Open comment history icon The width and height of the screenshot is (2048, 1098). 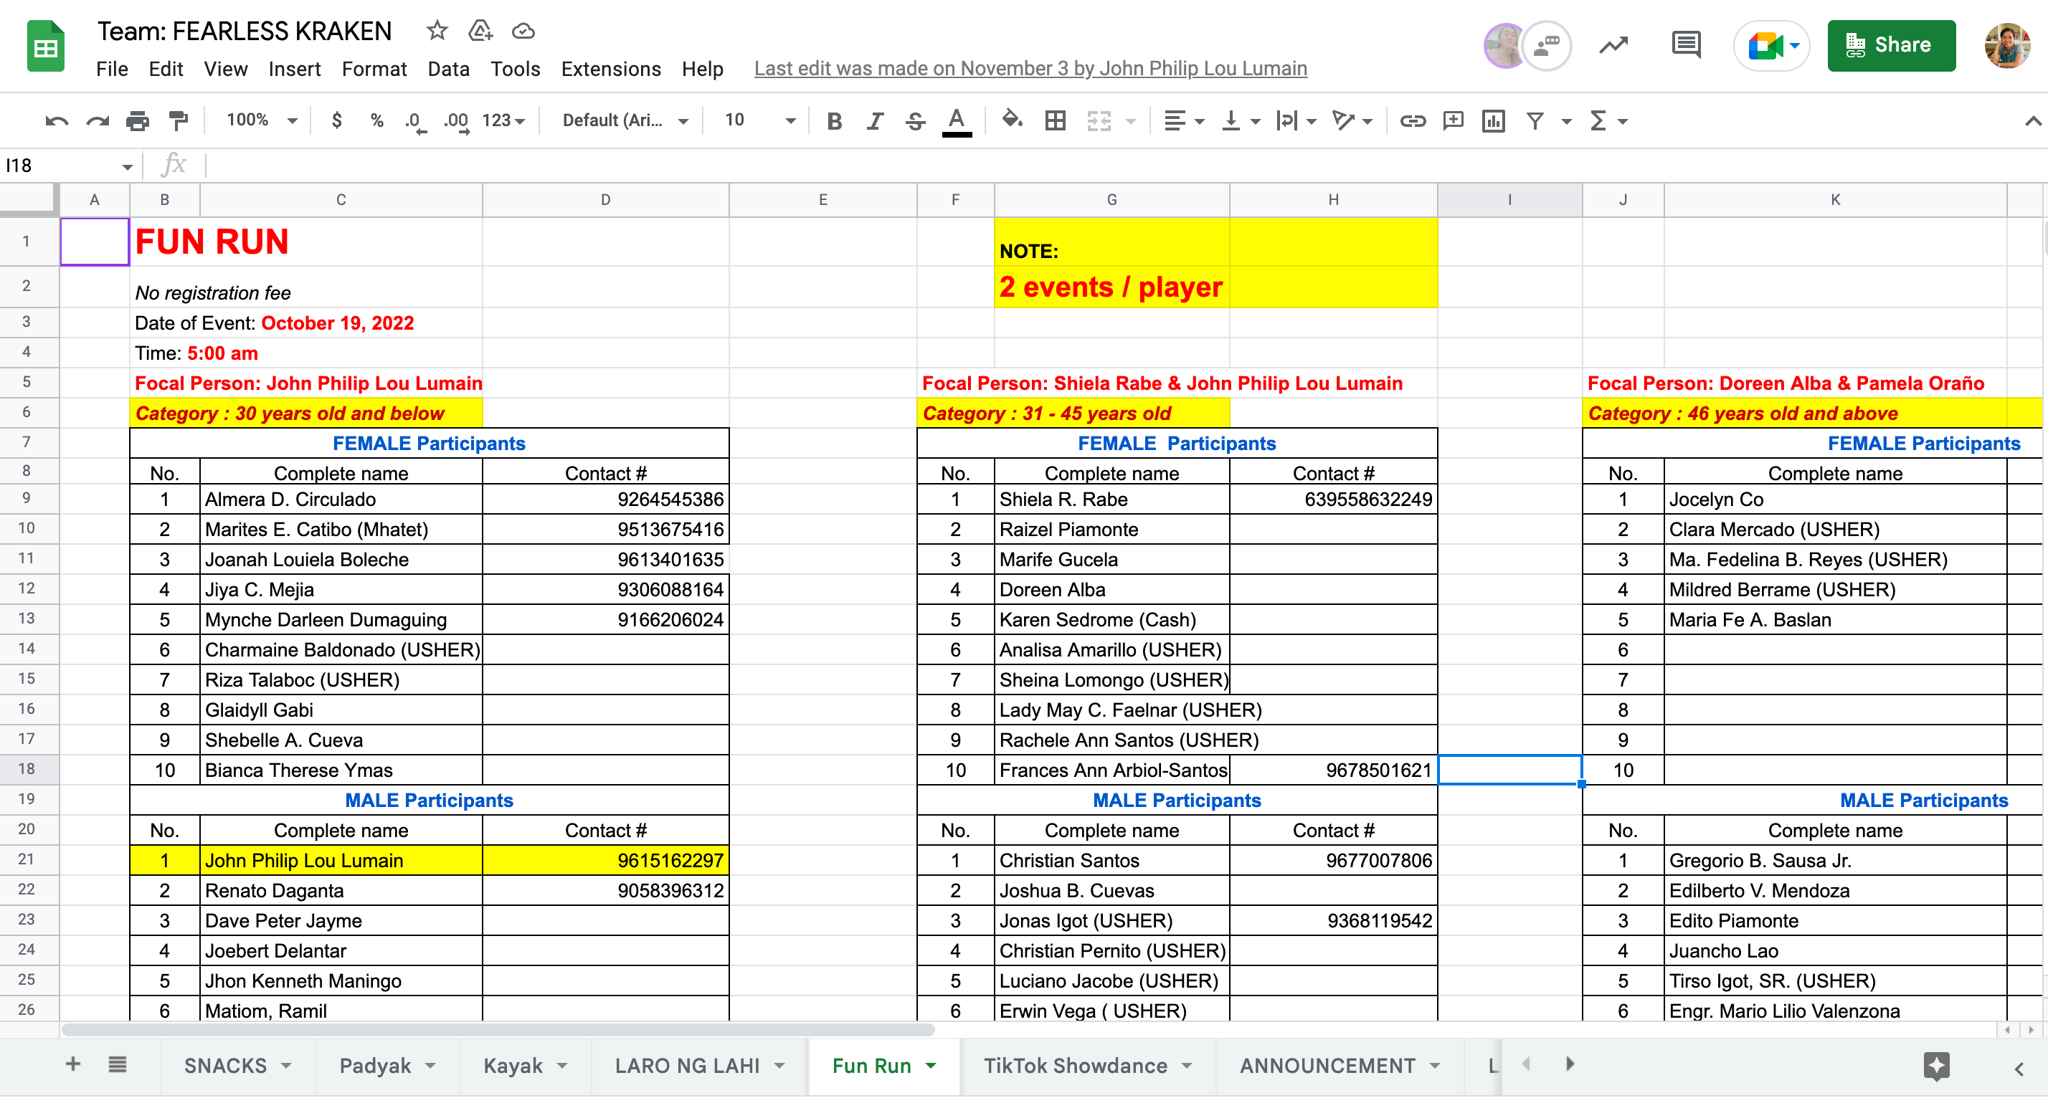pos(1685,45)
